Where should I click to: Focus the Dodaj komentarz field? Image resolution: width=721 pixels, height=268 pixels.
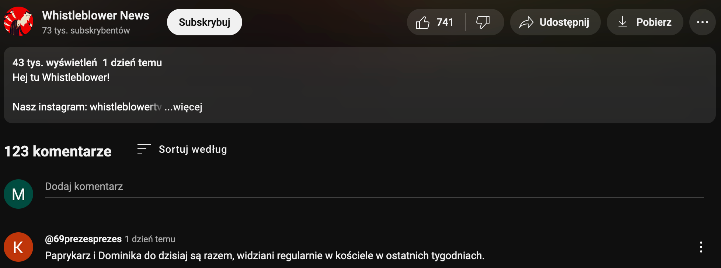[x=374, y=187]
